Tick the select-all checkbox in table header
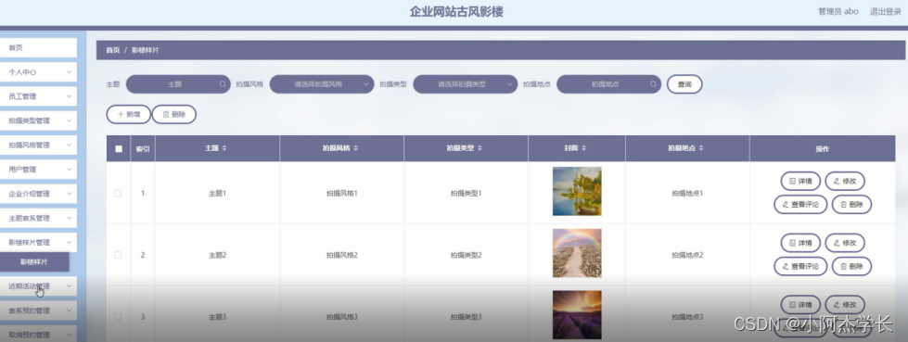The height and width of the screenshot is (342, 908). (x=119, y=148)
